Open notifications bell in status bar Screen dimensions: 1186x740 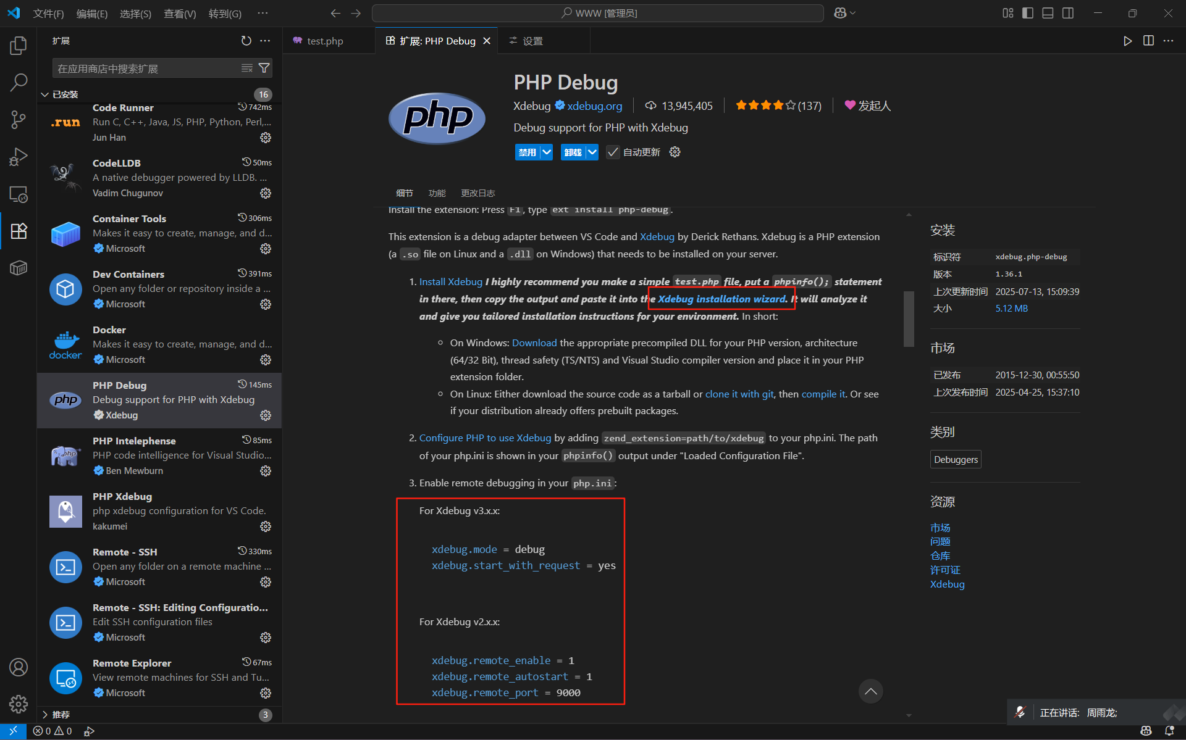coord(1169,731)
